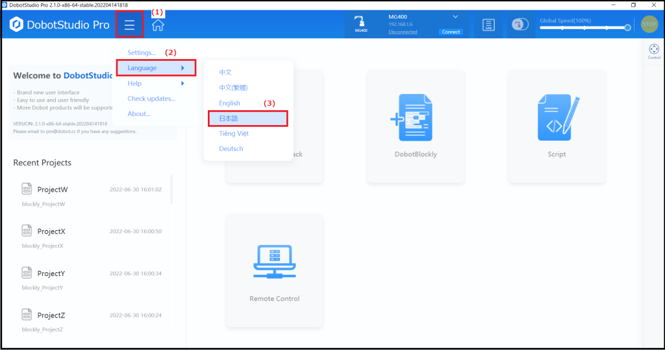Open recent project ProjectW
The height and width of the screenshot is (350, 665).
53,190
